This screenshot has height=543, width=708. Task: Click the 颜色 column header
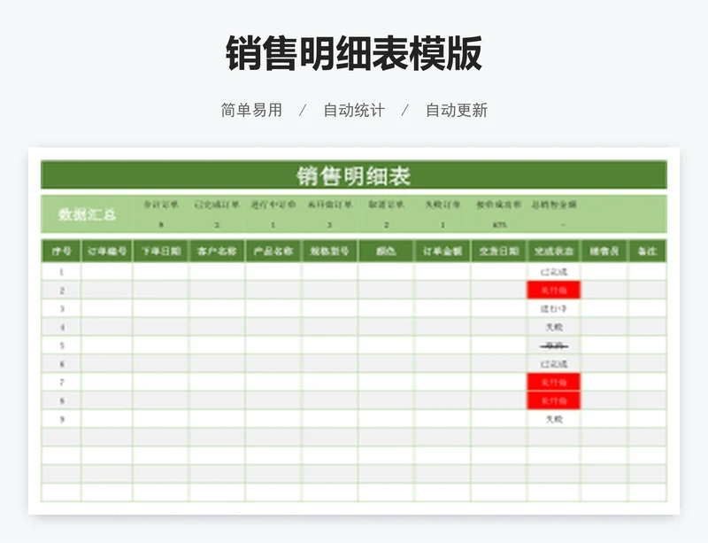[386, 251]
